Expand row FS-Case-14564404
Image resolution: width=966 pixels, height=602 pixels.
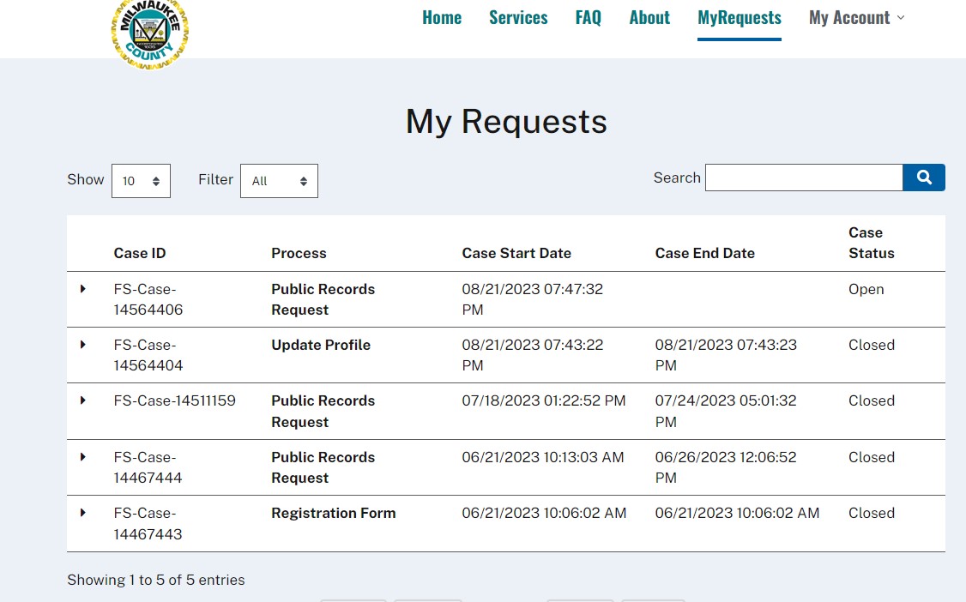(82, 345)
